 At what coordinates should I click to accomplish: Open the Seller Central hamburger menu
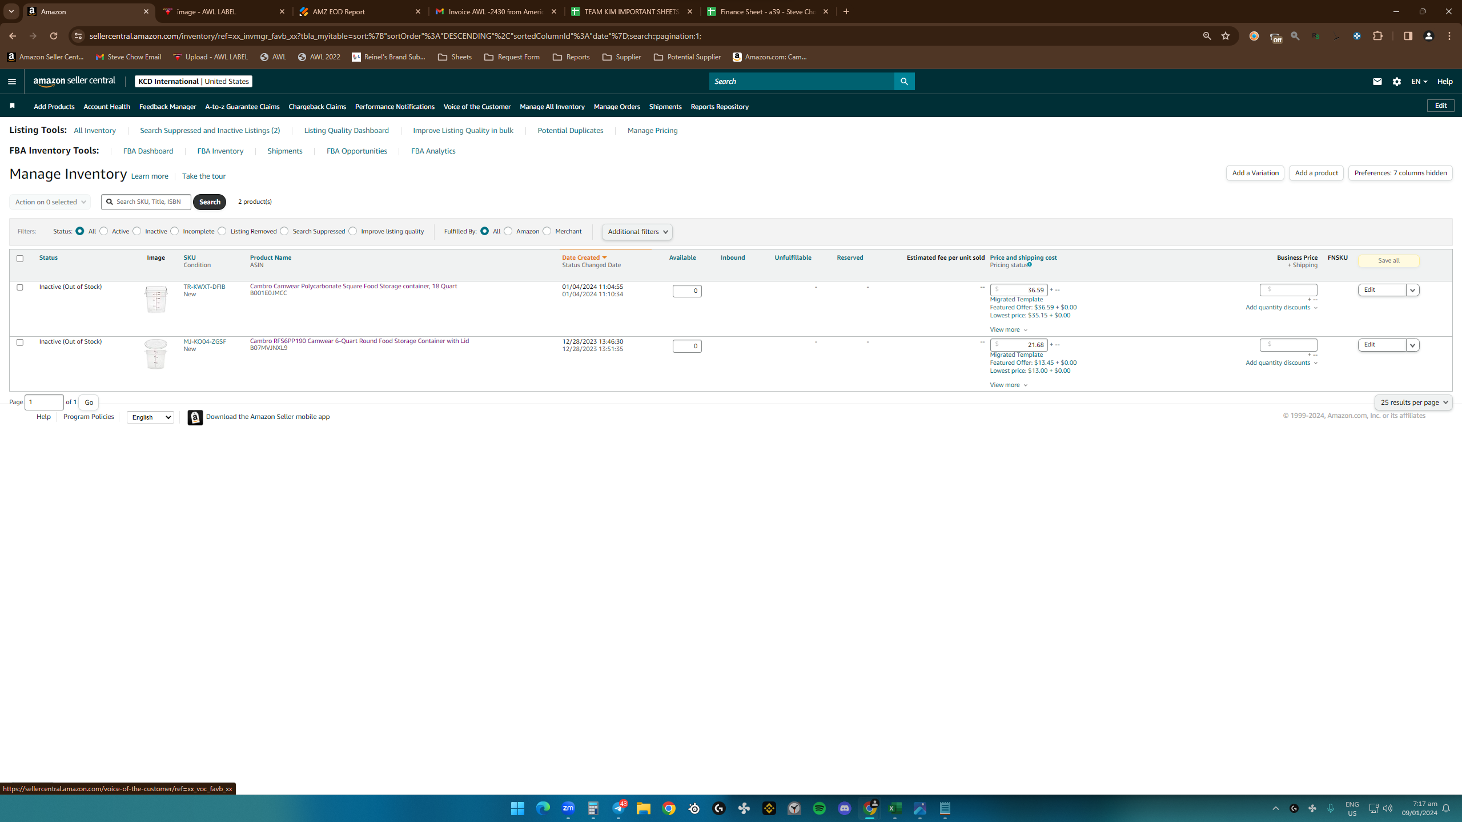(x=11, y=82)
